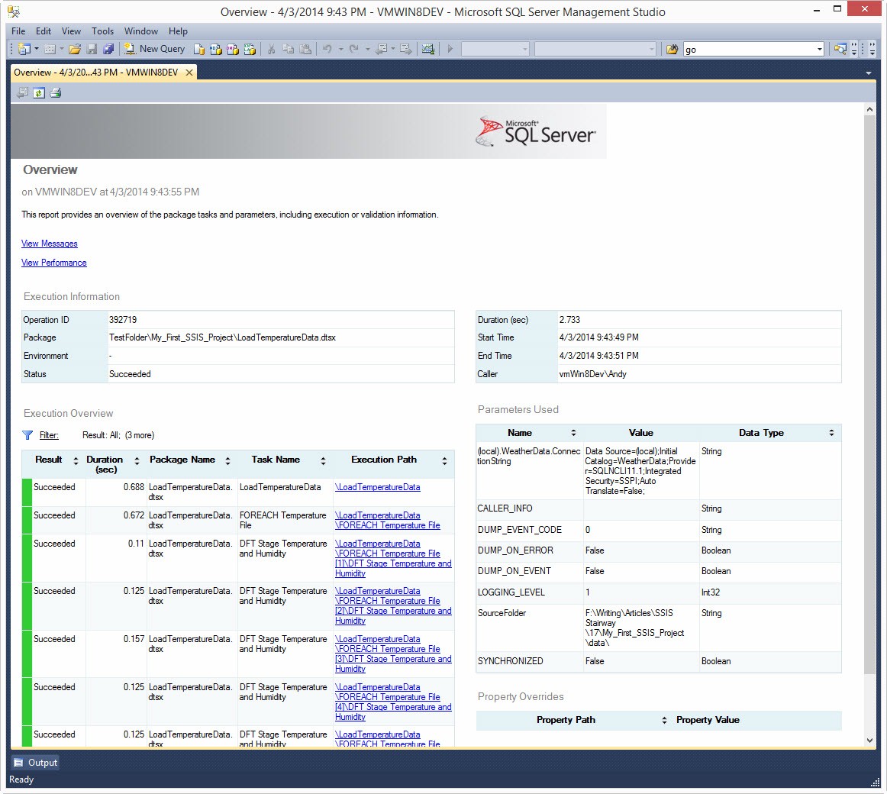The height and width of the screenshot is (794, 887).
Task: Click the report Print icon
Action: click(x=56, y=93)
